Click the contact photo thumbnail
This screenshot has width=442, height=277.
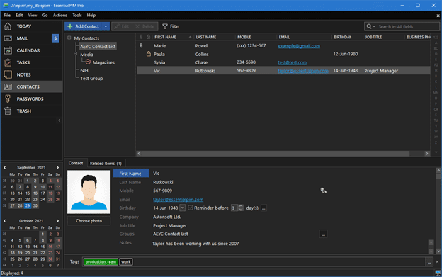[x=89, y=191]
